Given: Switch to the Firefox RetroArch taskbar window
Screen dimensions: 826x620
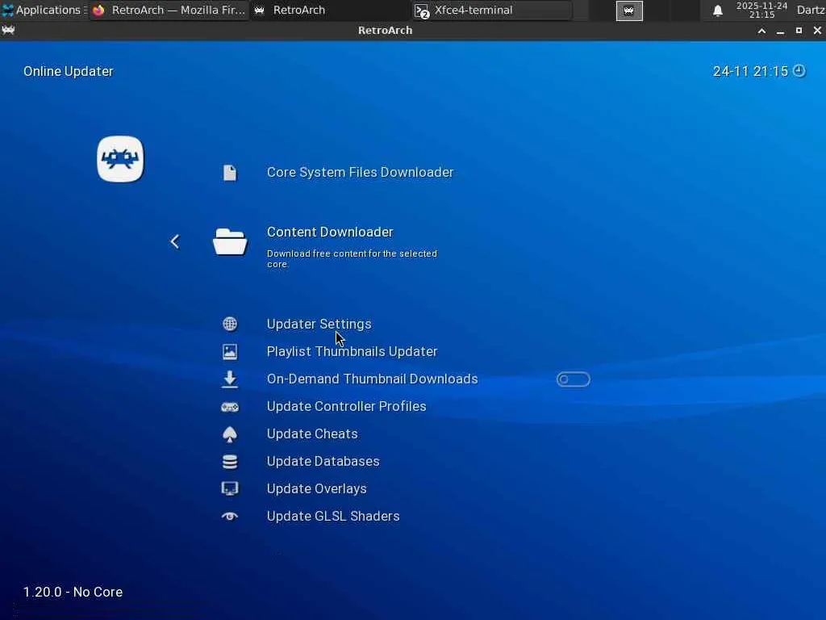Looking at the screenshot, I should pos(169,10).
